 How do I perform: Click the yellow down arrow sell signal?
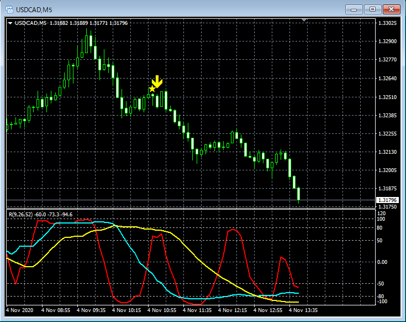coord(157,81)
